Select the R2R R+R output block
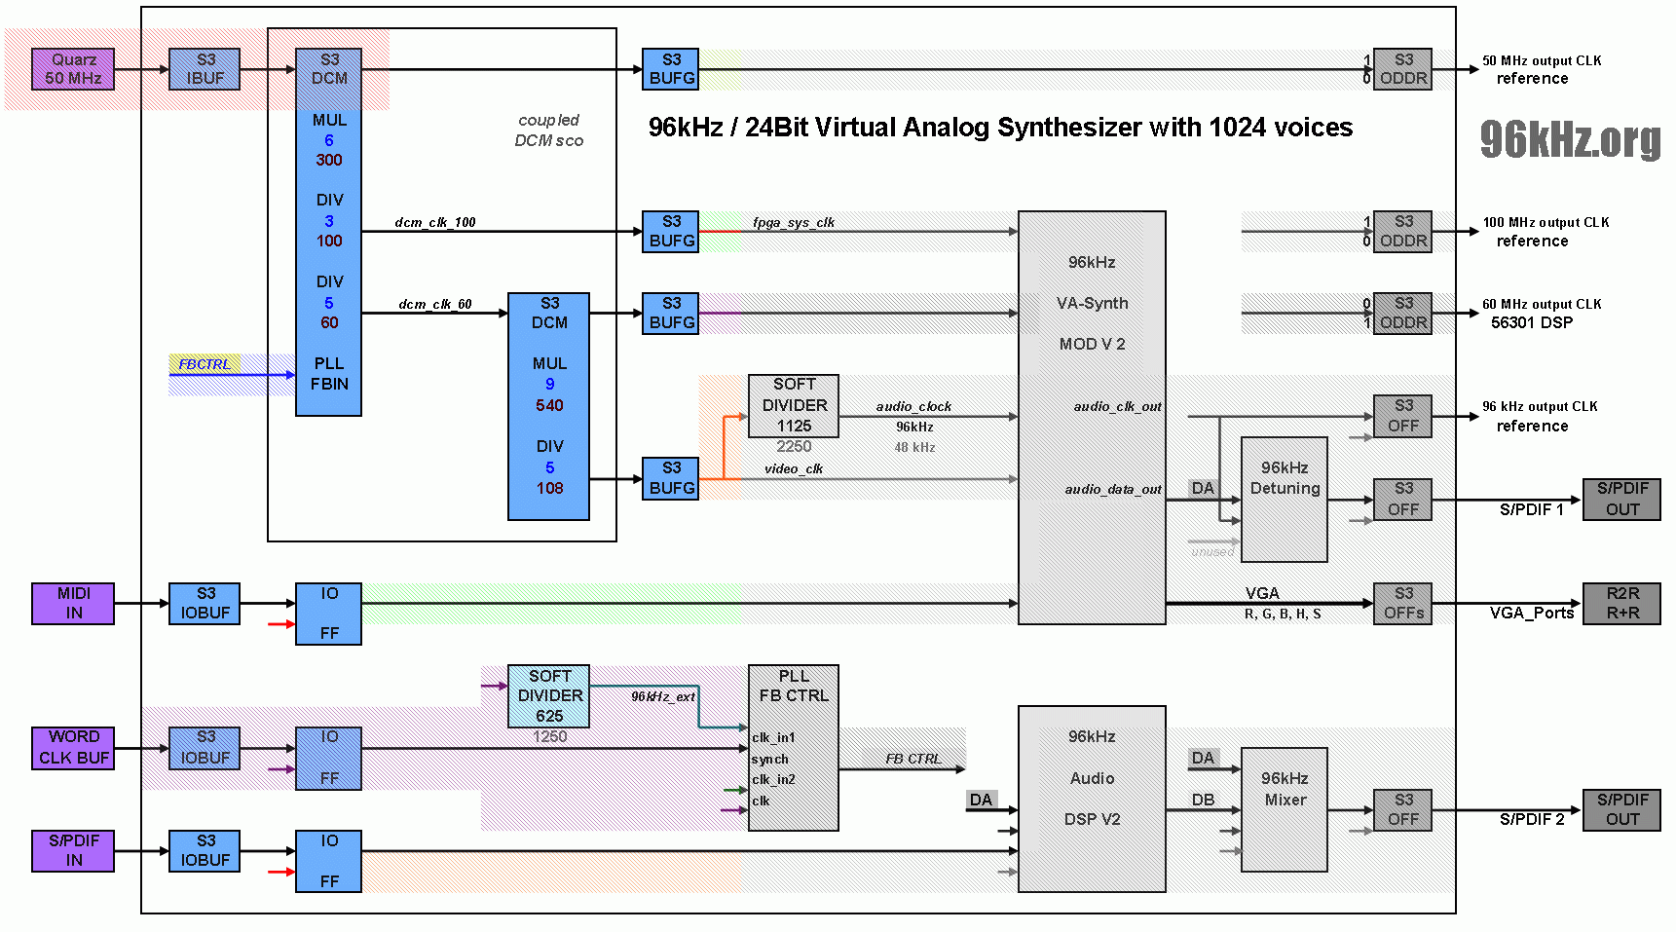Screen dimensions: 1676x932 (1621, 603)
